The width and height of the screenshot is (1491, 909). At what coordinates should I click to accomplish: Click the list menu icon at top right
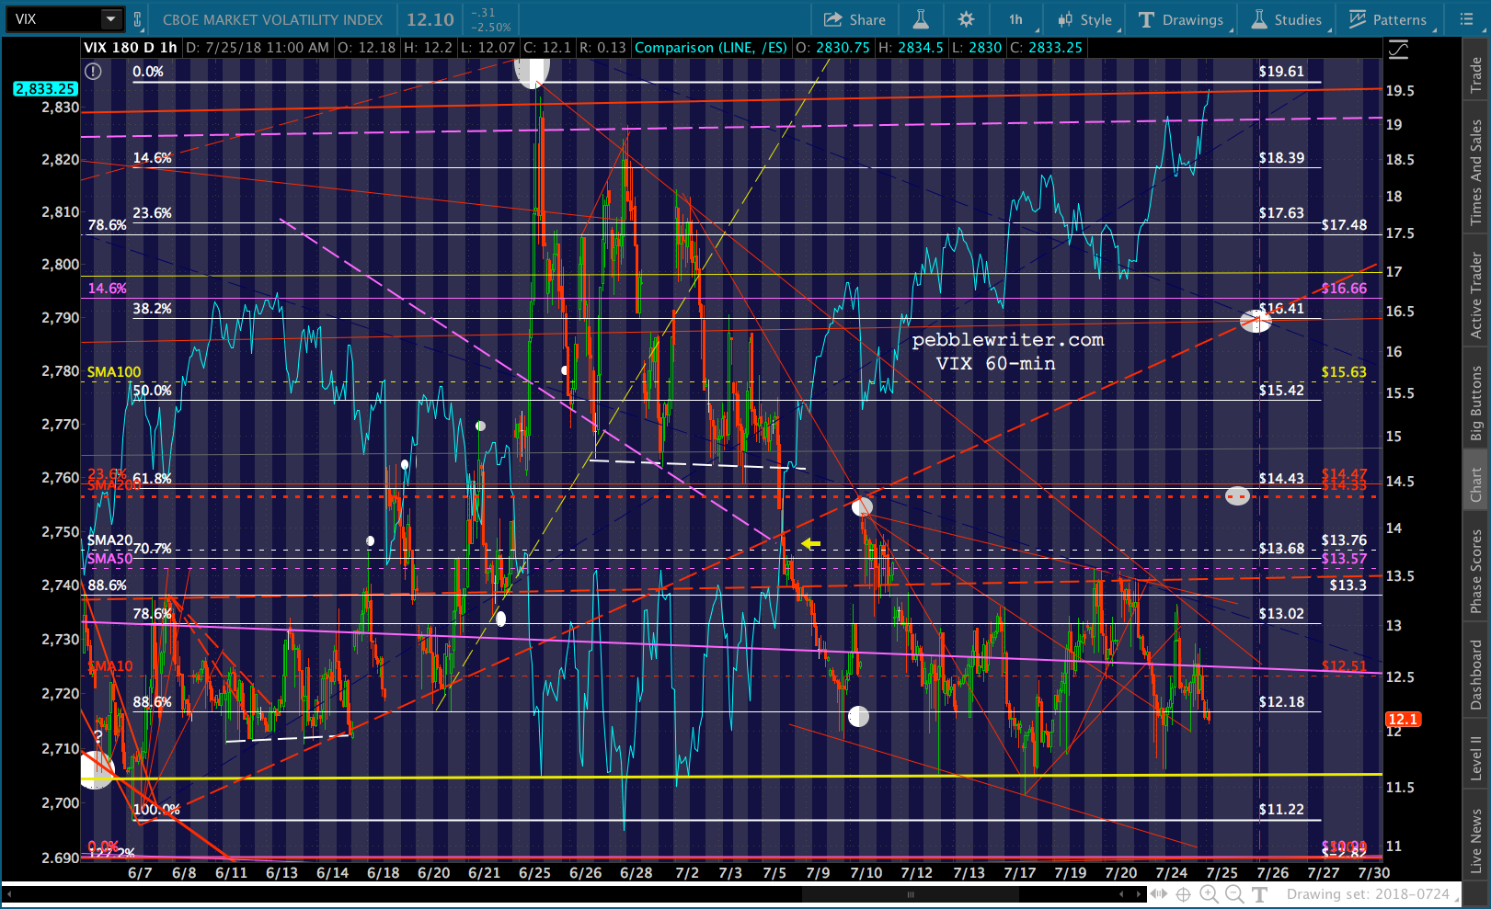[x=1466, y=19]
